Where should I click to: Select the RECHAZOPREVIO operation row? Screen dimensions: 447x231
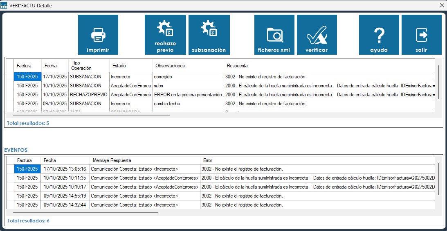(x=89, y=95)
